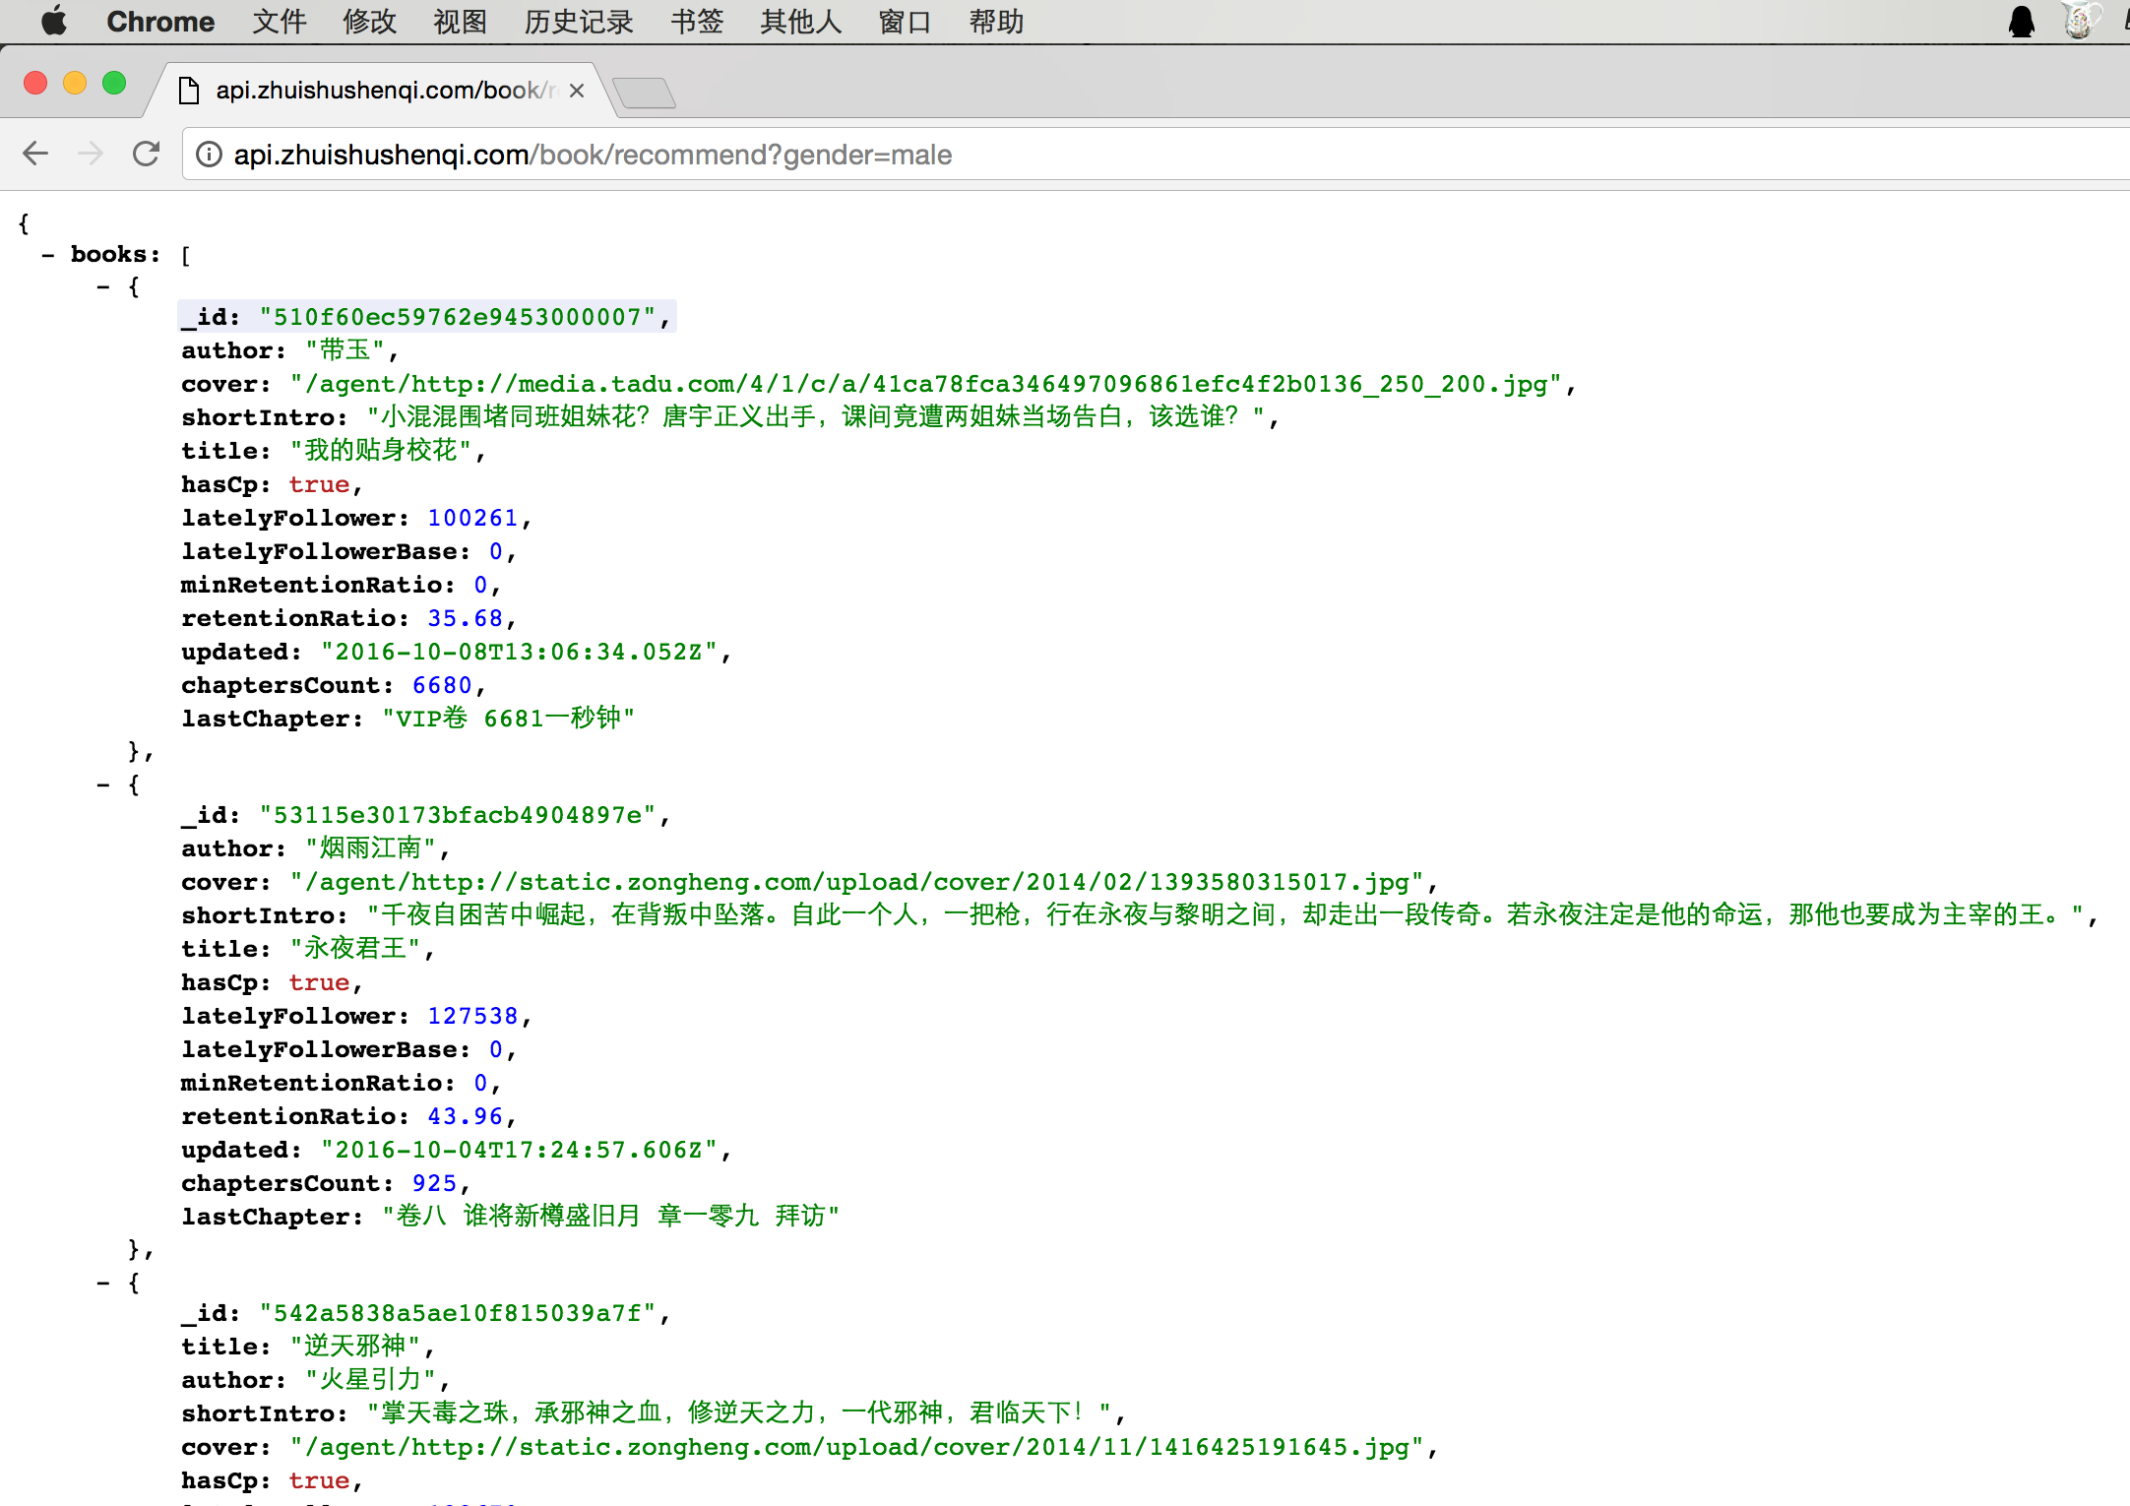This screenshot has width=2130, height=1506.
Task: Click the browser forward arrow button
Action: coord(91,154)
